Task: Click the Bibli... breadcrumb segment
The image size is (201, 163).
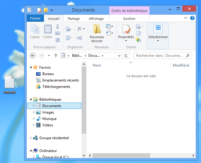Action: click(x=77, y=56)
